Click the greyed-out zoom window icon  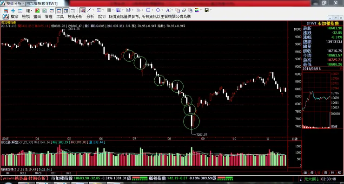[73, 10]
